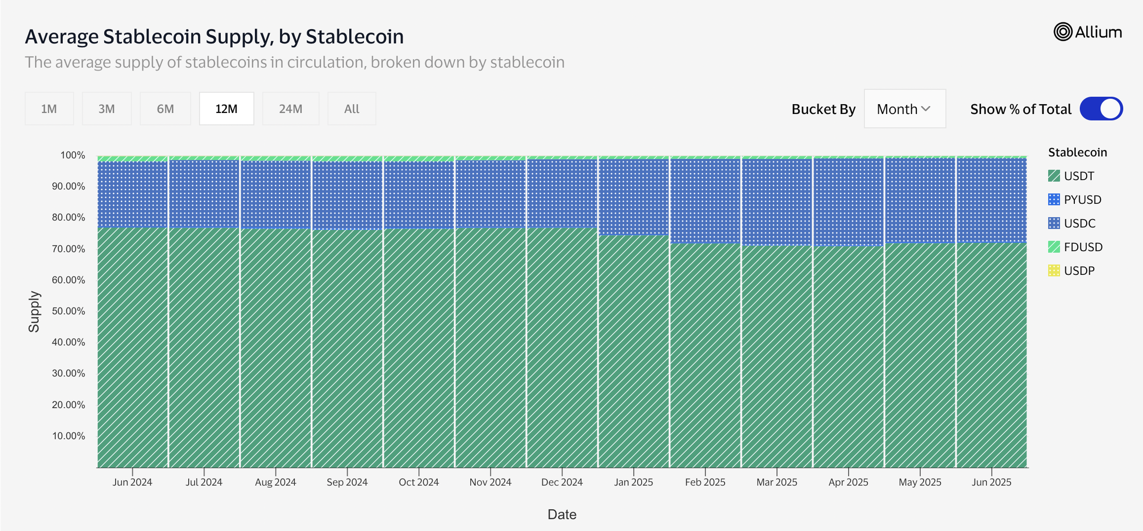Image resolution: width=1143 pixels, height=531 pixels.
Task: Click the USDT segment of Jun 2024 bar
Action: [x=132, y=345]
